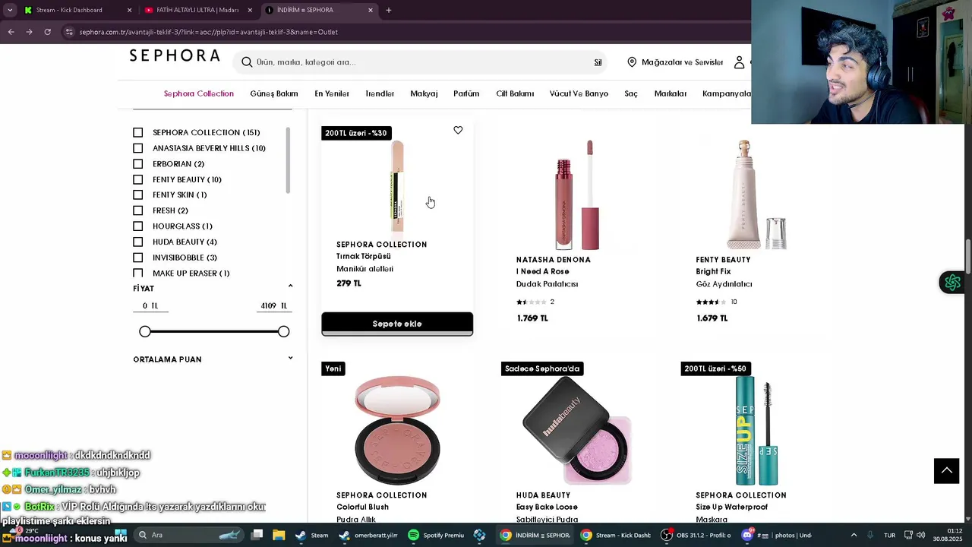Reload the page with refresh icon
Image resolution: width=972 pixels, height=547 pixels.
click(x=47, y=32)
